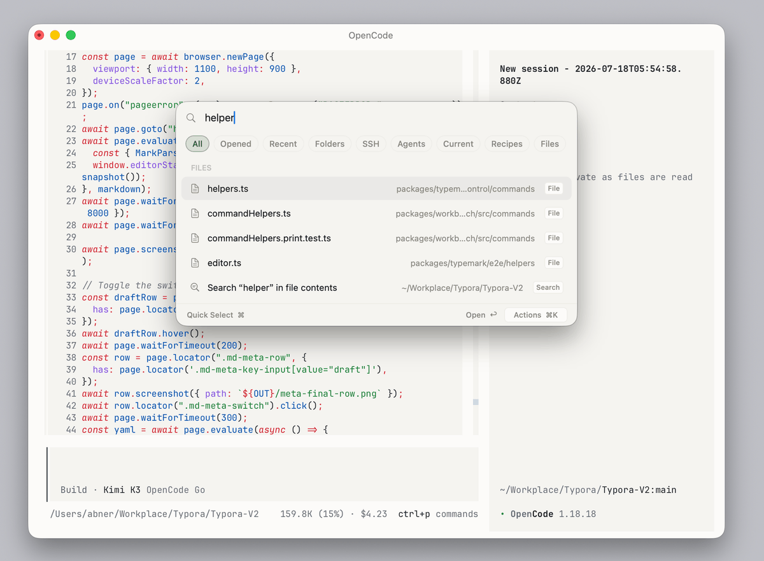
Task: Click the Quick Select ⌘ hint
Action: point(216,315)
